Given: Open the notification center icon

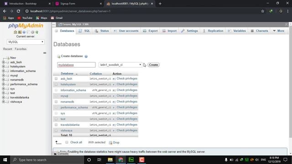Looking at the screenshot, I should coord(285,160).
